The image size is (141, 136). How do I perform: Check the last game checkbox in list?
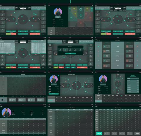tap(138, 92)
